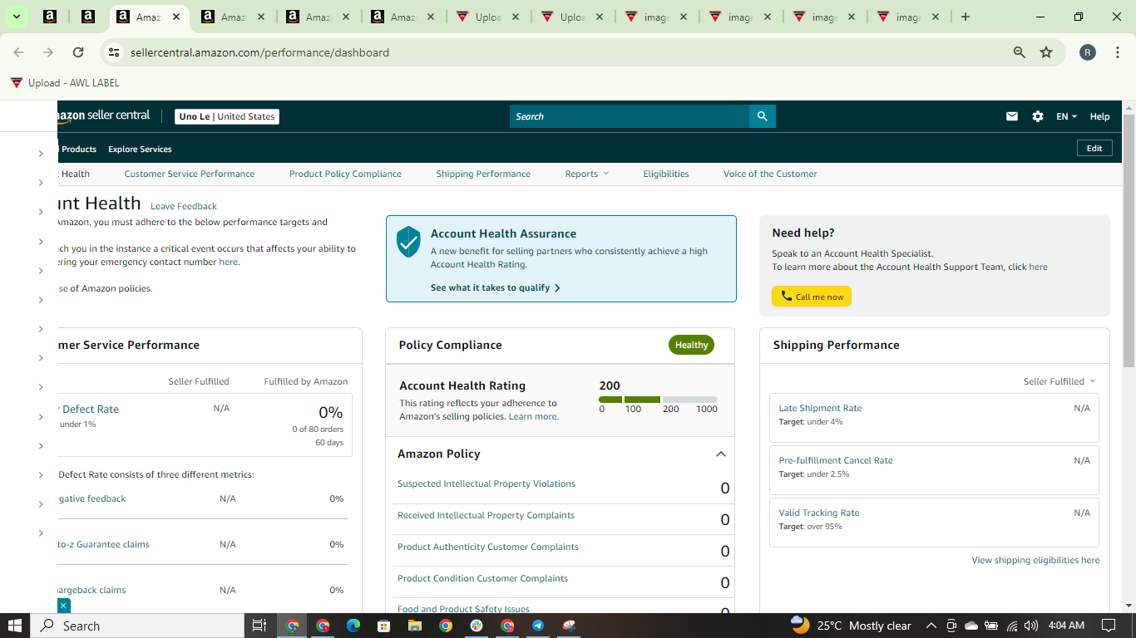
Task: Click the Healthy status badge
Action: (x=691, y=345)
